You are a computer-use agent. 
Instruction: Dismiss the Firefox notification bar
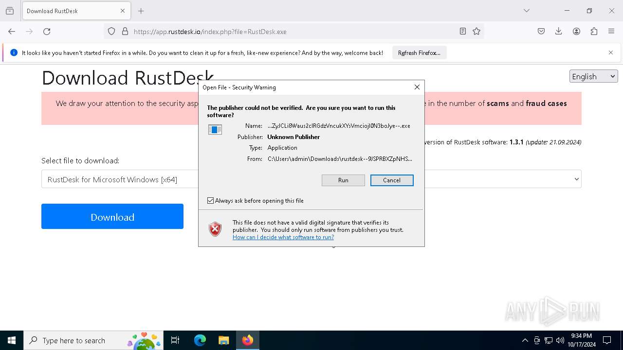(x=611, y=52)
